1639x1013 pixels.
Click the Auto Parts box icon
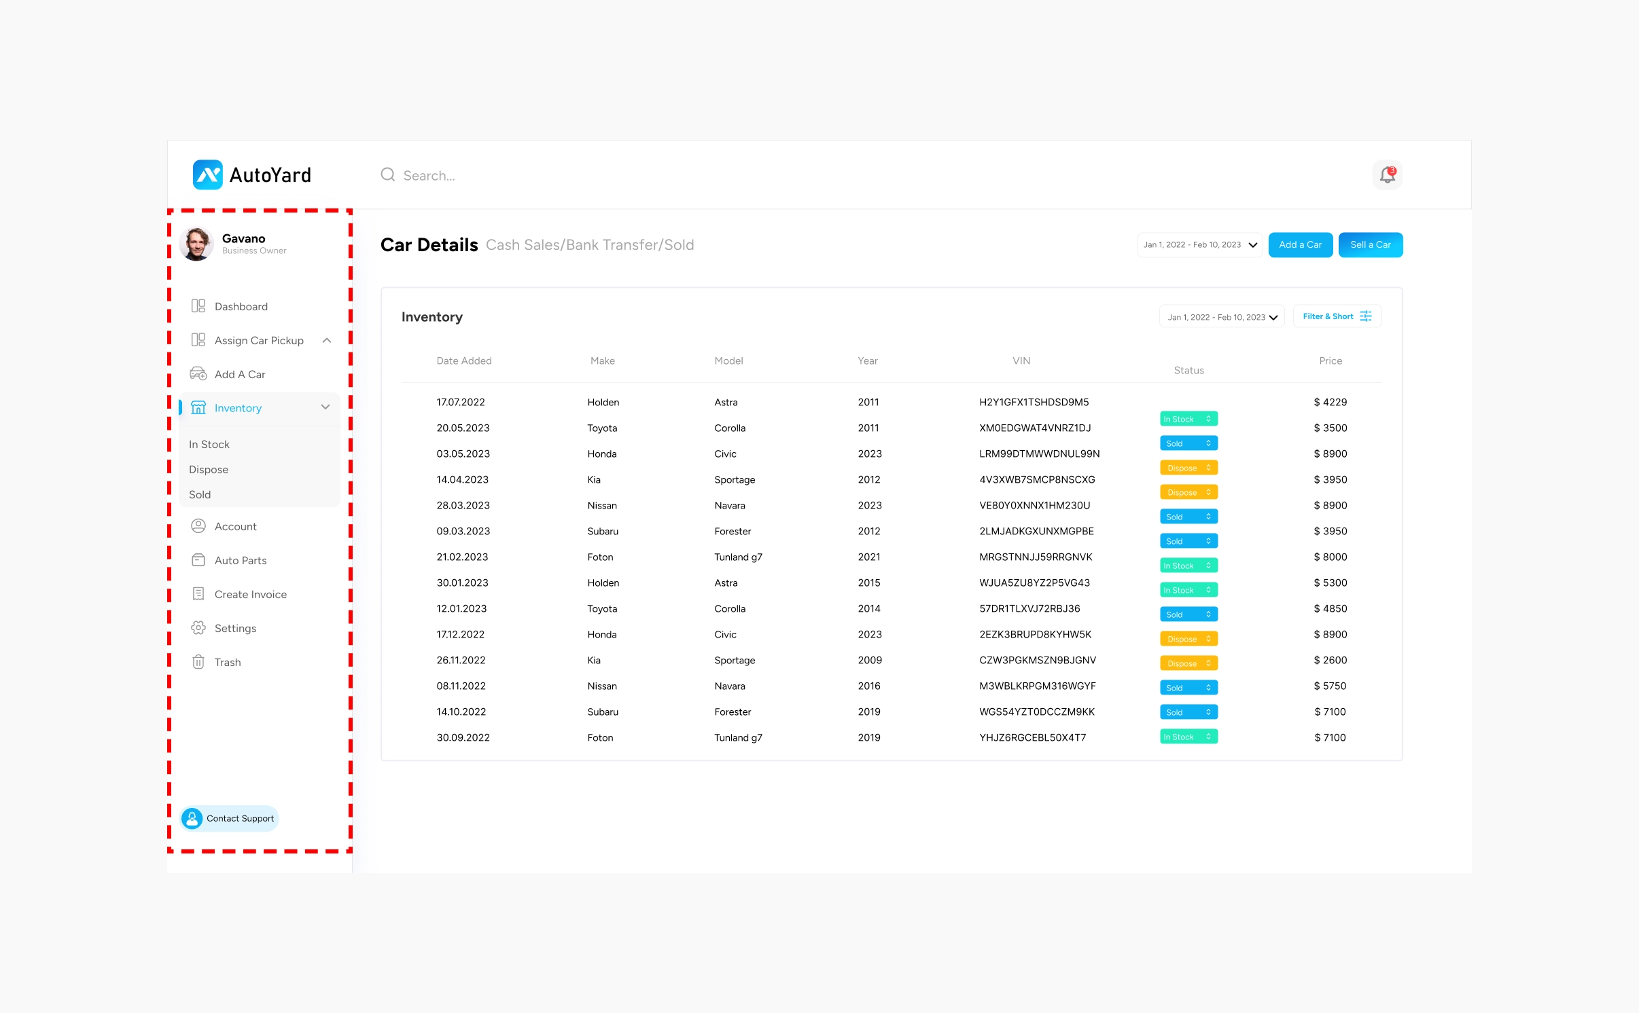[x=198, y=560]
